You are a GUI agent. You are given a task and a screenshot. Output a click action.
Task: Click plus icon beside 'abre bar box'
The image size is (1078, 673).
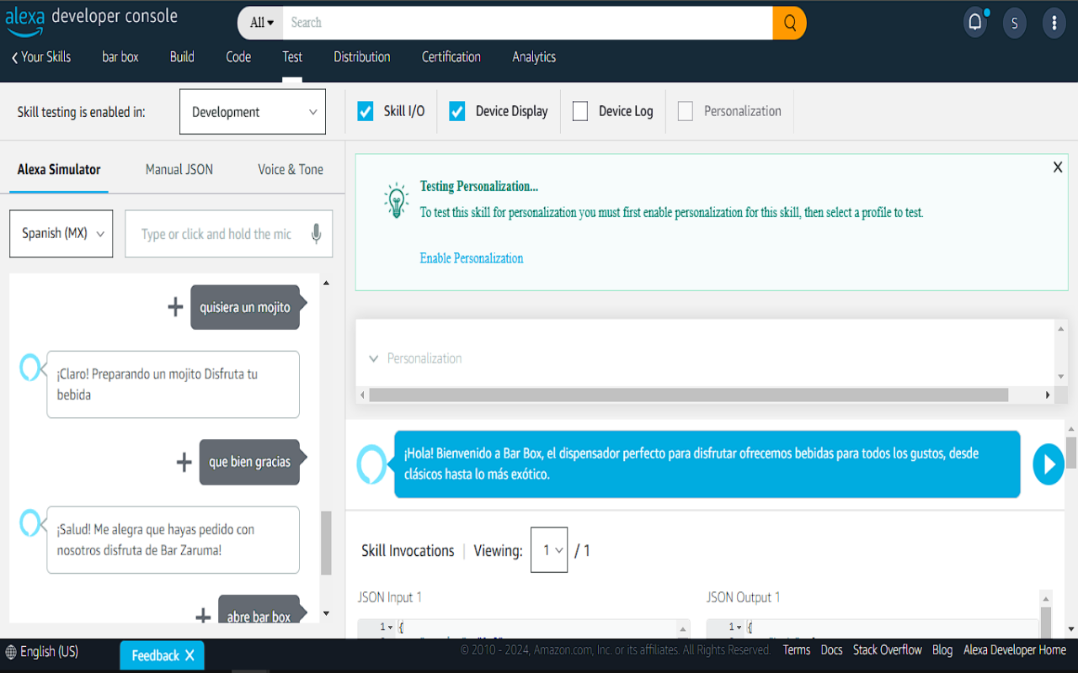pyautogui.click(x=203, y=617)
